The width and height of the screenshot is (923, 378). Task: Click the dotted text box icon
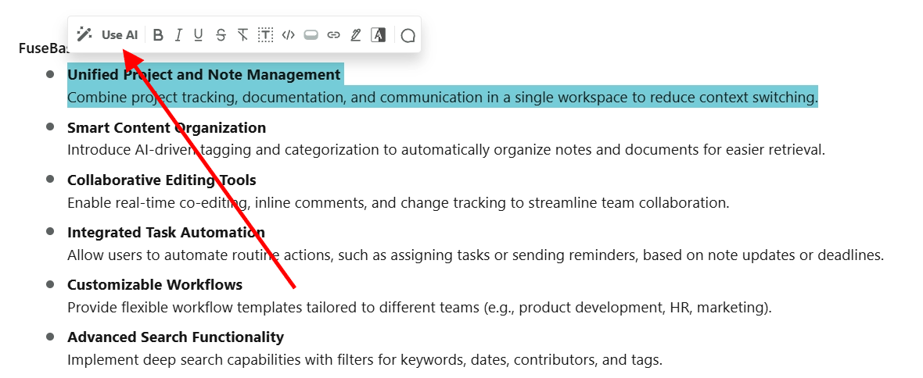tap(266, 35)
